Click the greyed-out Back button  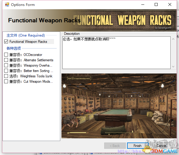[x=115, y=145]
